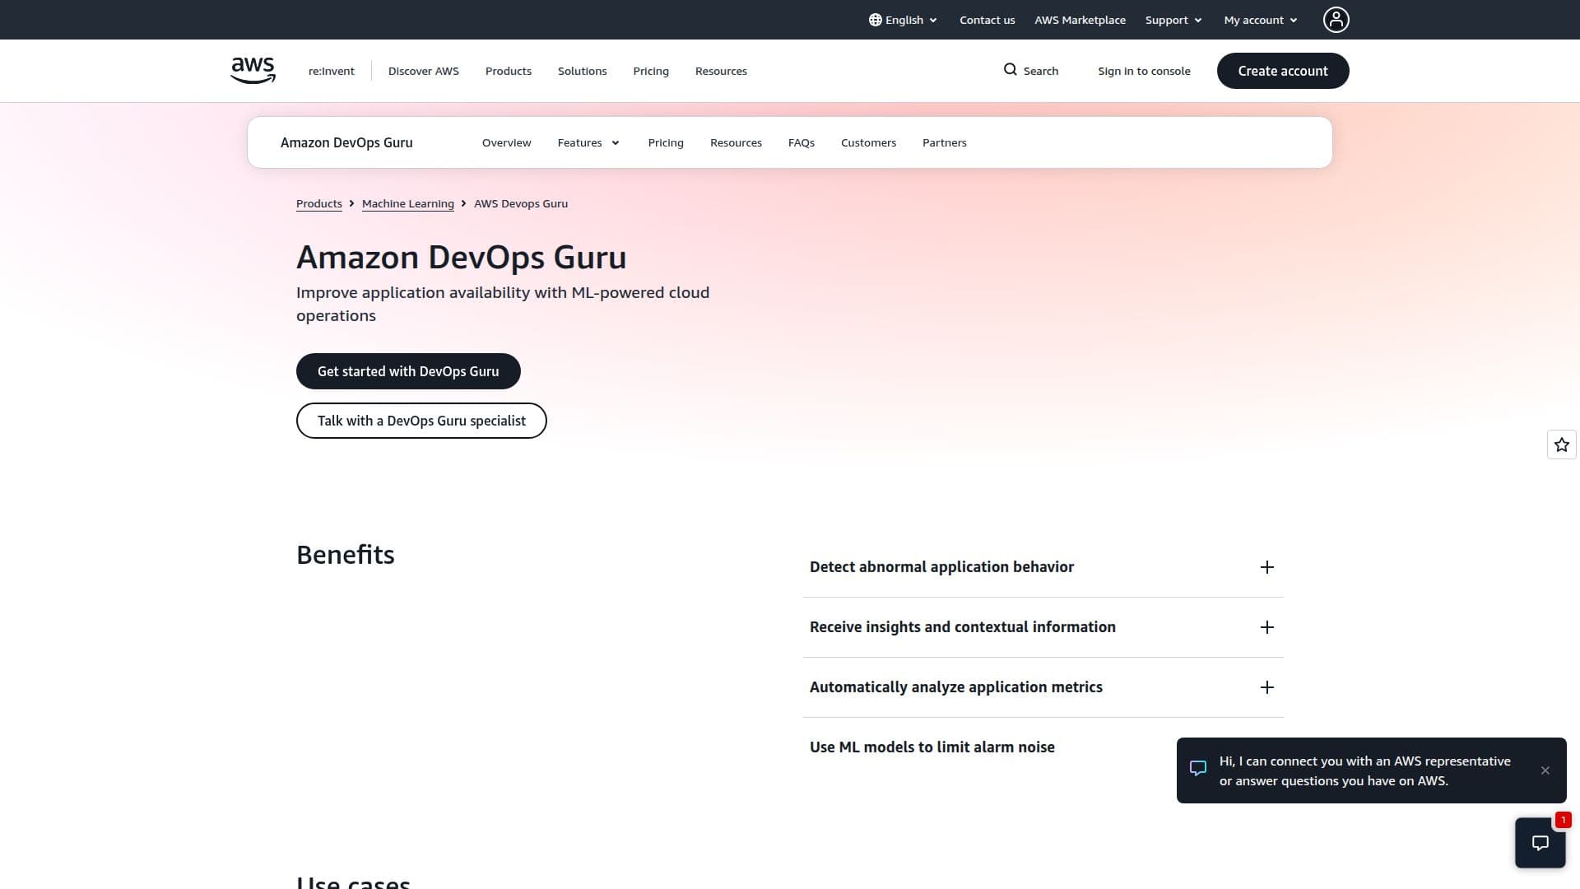Expand Automatically analyze application metrics
The height and width of the screenshot is (889, 1580).
pyautogui.click(x=1043, y=687)
